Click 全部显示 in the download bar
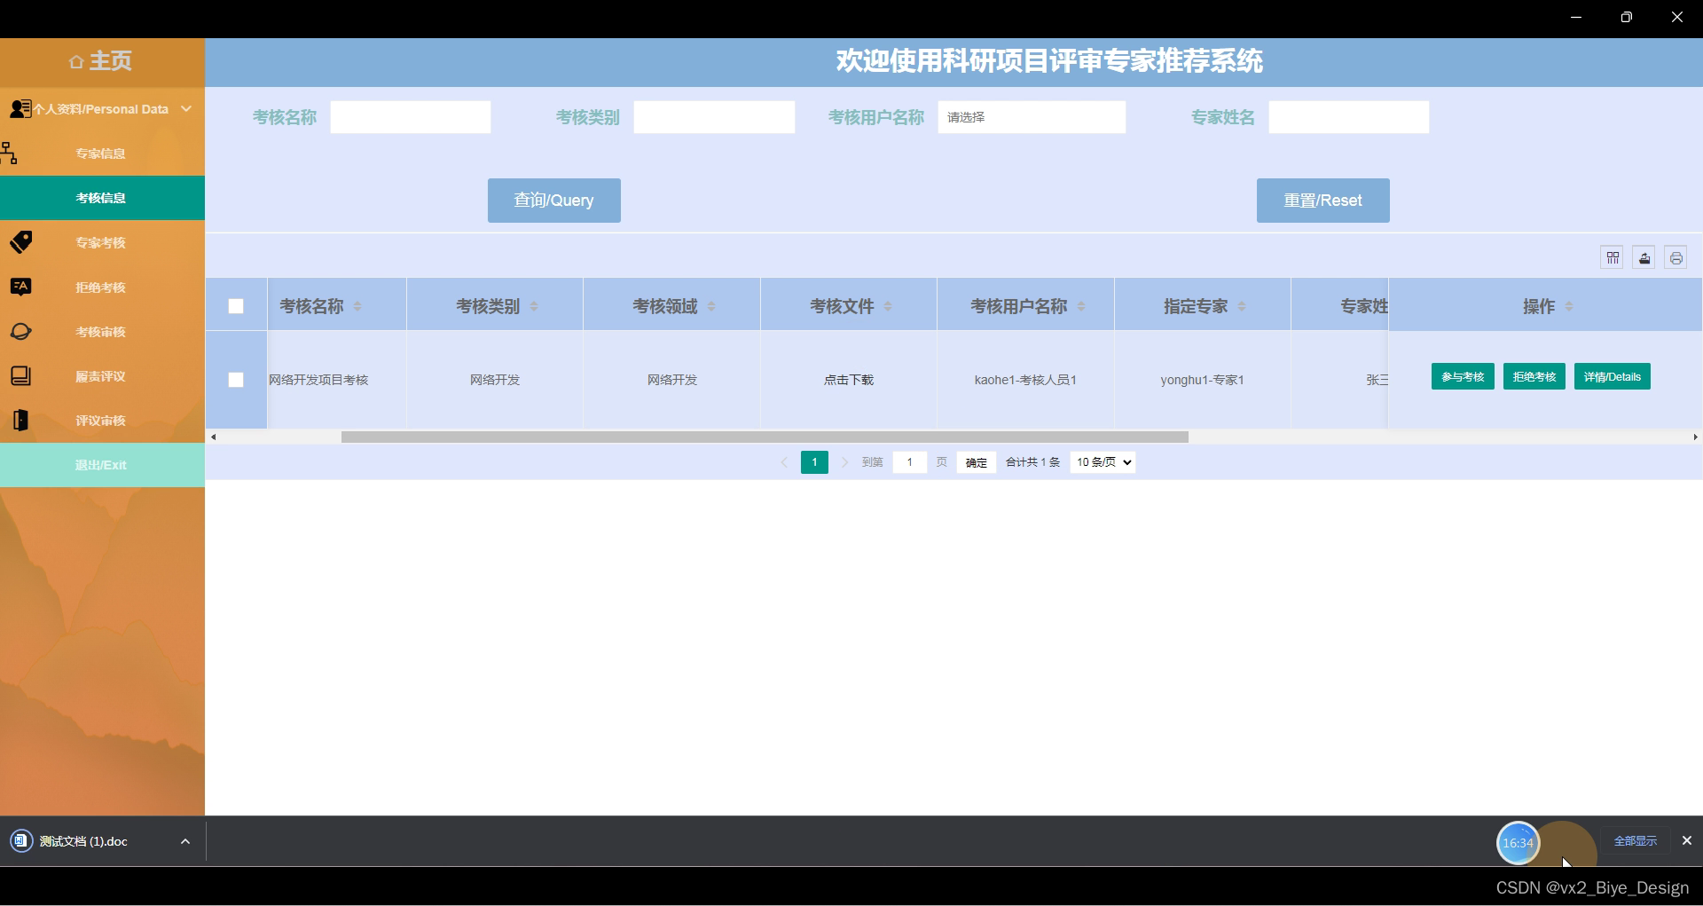This screenshot has width=1703, height=906. (x=1636, y=841)
